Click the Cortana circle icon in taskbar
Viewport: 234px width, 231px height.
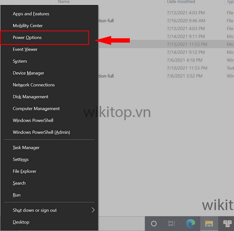154,224
